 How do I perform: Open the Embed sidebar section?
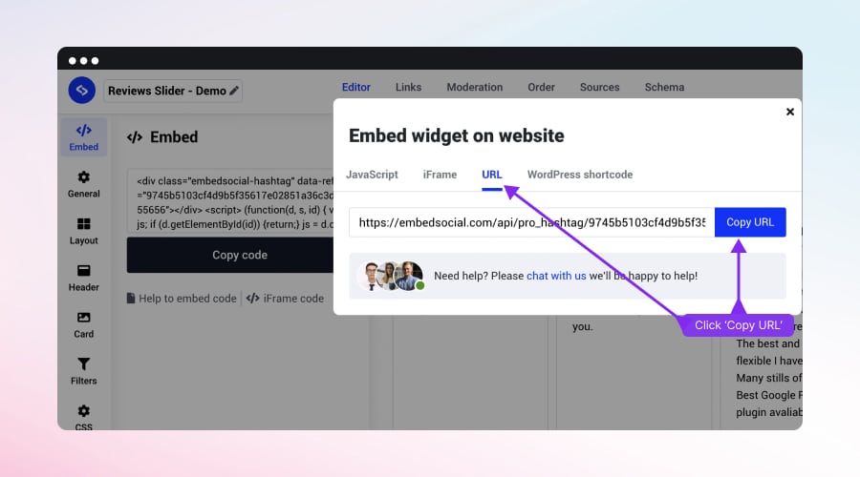pyautogui.click(x=83, y=137)
